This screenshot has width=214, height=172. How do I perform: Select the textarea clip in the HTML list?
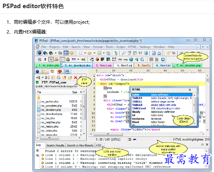click(162, 119)
